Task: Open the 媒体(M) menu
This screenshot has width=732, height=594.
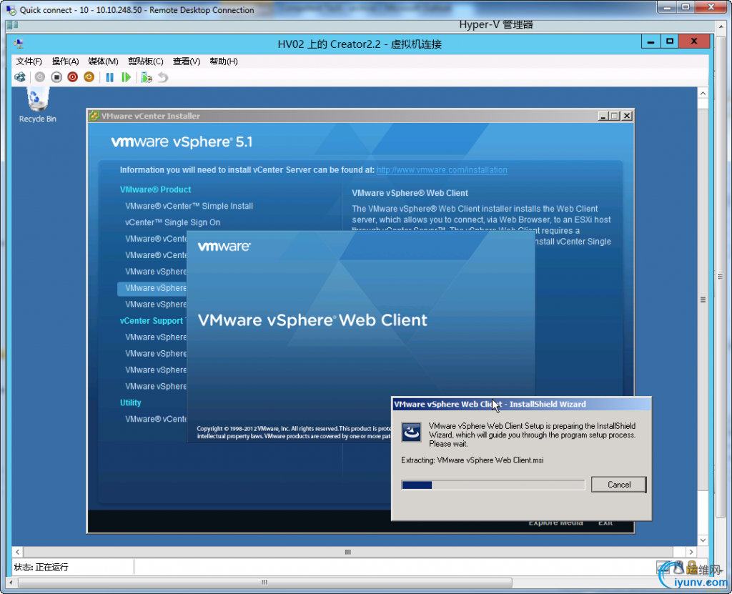Action: click(x=103, y=61)
